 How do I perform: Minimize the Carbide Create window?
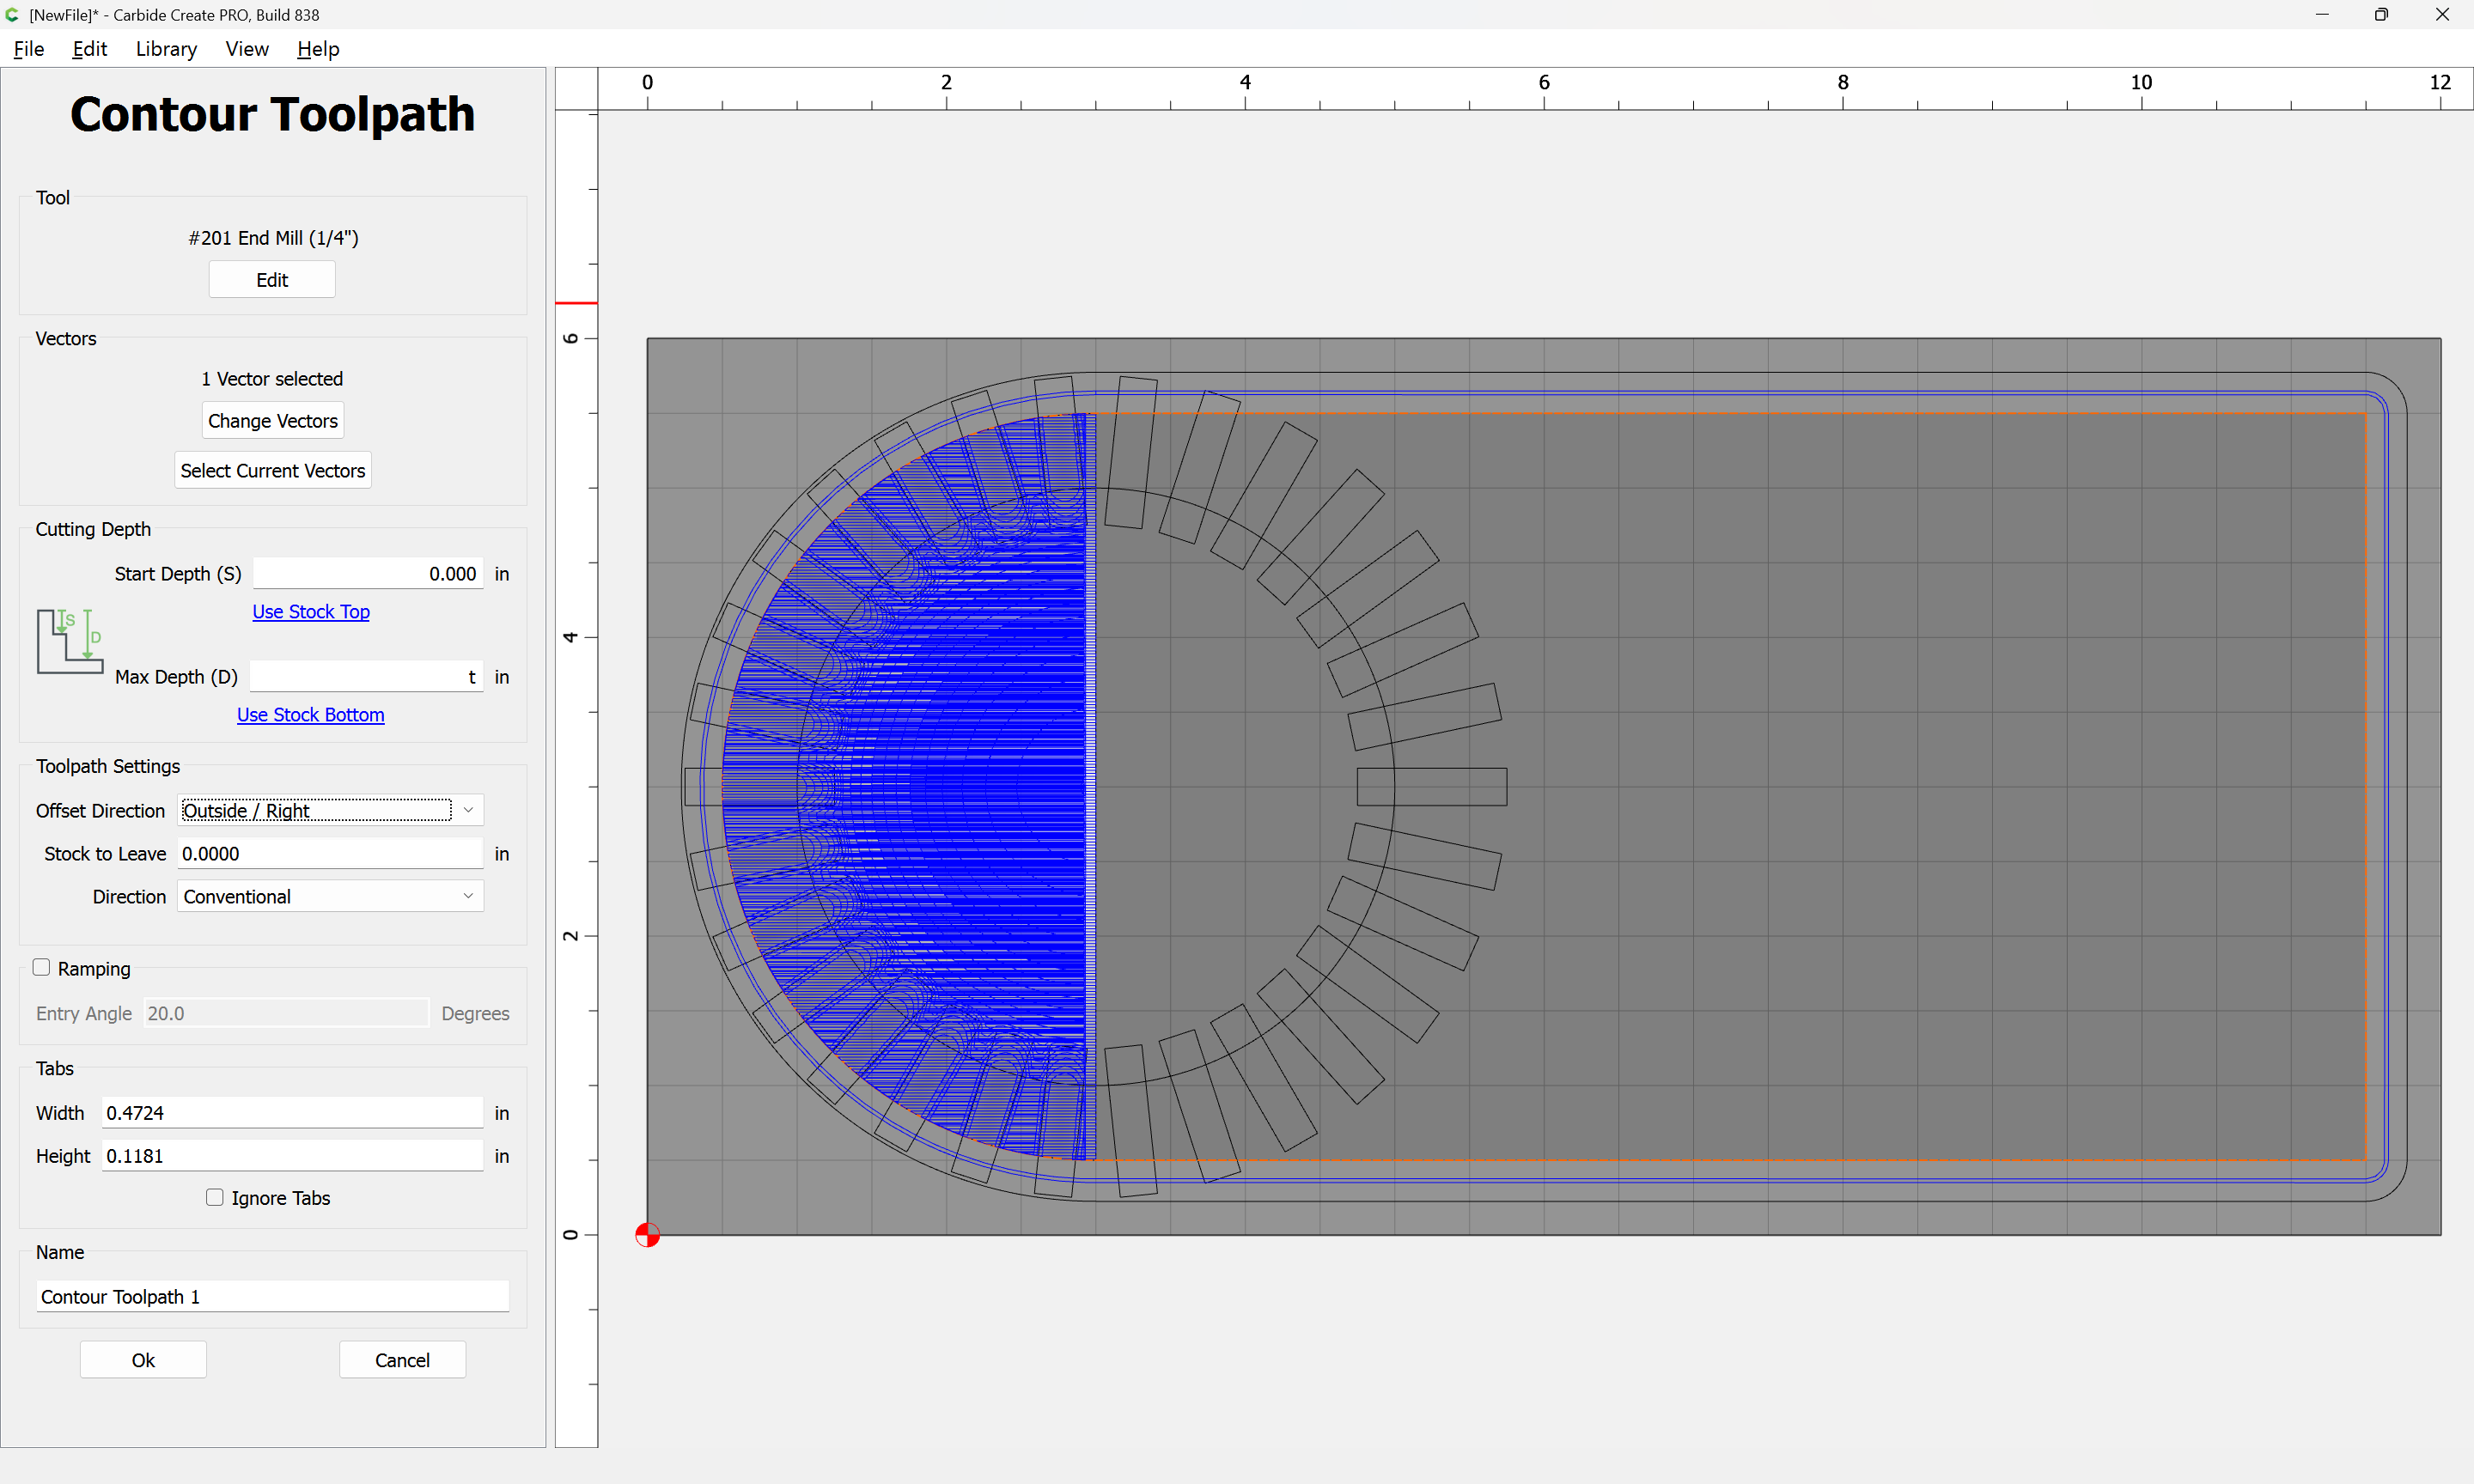click(2322, 15)
